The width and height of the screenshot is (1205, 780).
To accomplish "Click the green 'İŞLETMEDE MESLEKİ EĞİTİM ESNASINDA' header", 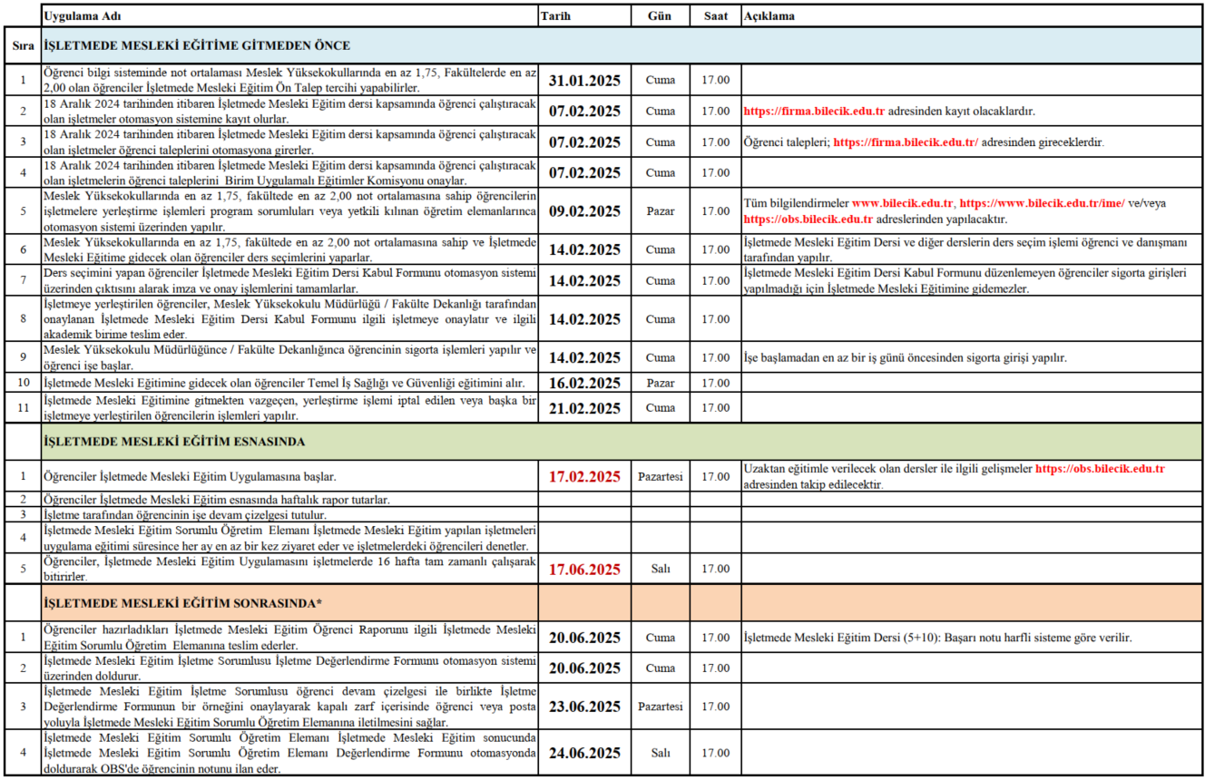I will 174,442.
